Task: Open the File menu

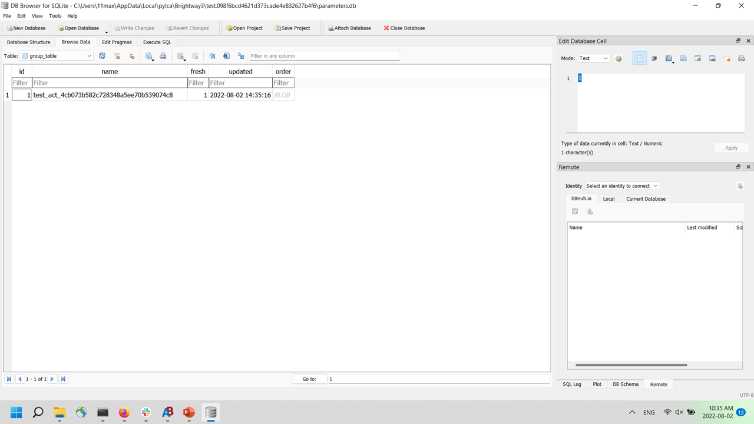Action: click(x=7, y=16)
